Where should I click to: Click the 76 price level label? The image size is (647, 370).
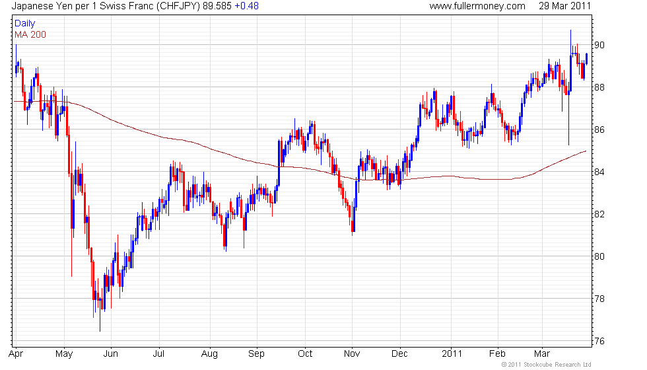(599, 341)
